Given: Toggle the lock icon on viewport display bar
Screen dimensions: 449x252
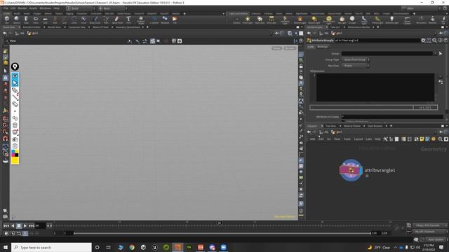Looking at the screenshot, I should pos(301,66).
